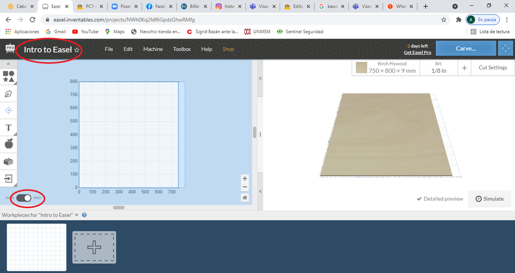Reset canvas view with home icon
Viewport: 515px width, 273px height.
point(245,198)
